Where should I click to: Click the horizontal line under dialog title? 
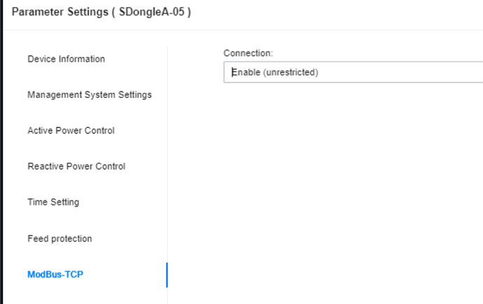coord(244,30)
